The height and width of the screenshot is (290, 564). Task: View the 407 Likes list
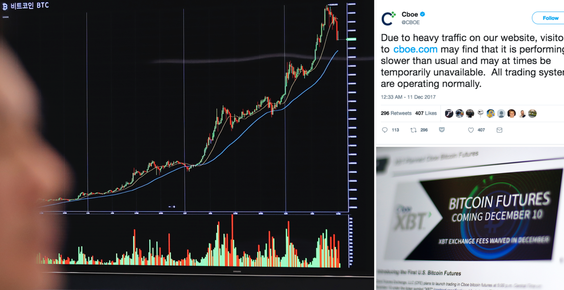(x=426, y=113)
